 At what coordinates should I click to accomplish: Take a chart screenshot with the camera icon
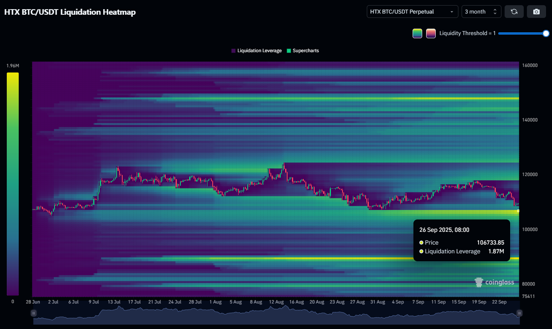(536, 12)
